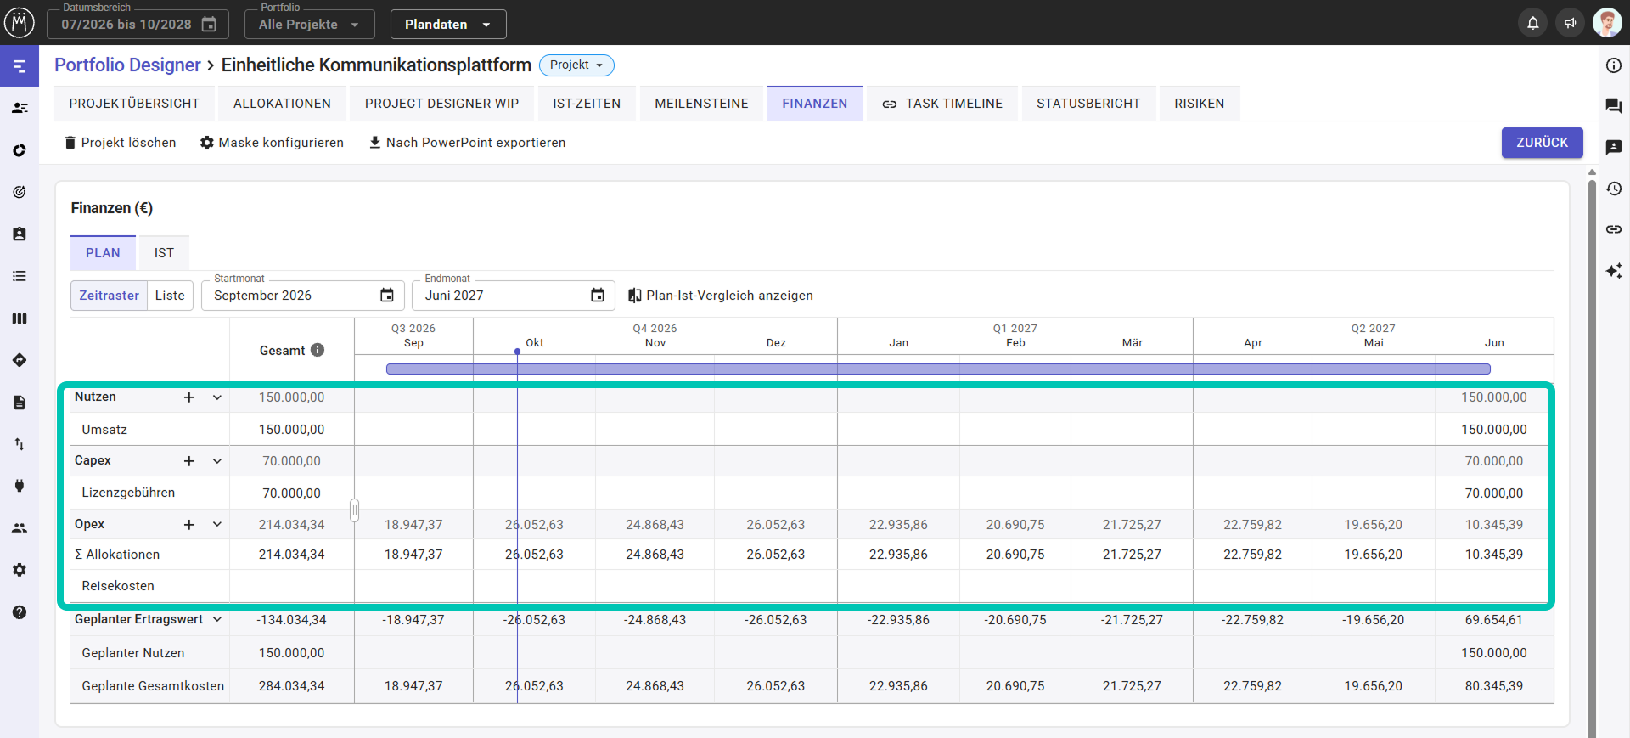Open the notifications bell
The image size is (1630, 738).
(x=1532, y=23)
